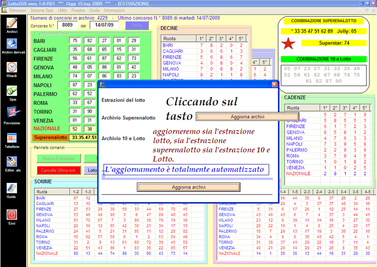Click the Nuova Estrazione button
Screen dimensions: 377x267
59,159
